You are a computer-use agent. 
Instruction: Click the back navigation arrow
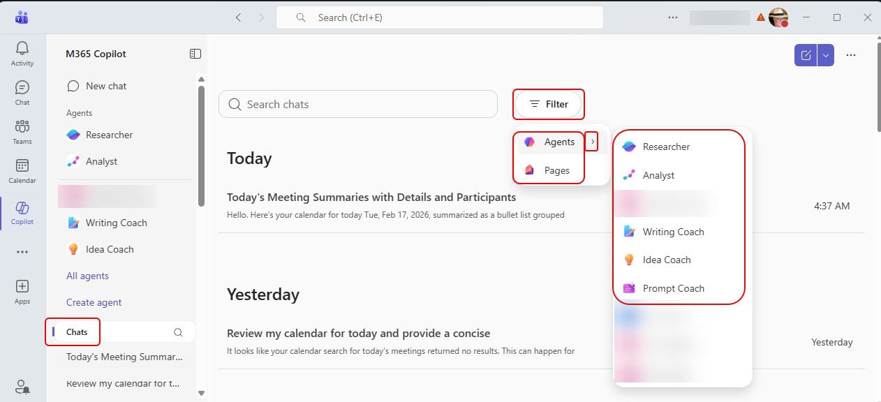238,17
